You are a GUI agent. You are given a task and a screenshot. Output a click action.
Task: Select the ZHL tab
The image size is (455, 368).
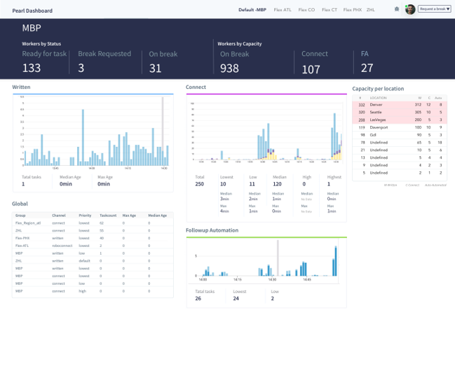click(371, 10)
